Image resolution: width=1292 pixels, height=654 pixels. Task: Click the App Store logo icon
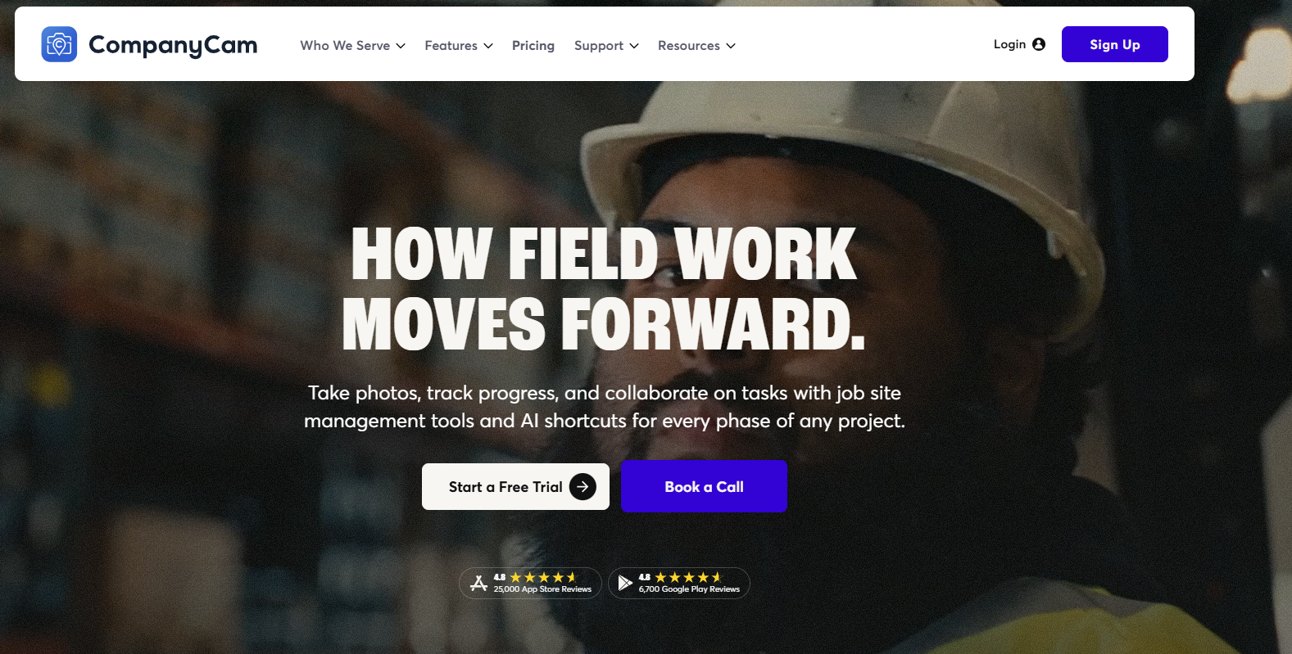(479, 583)
